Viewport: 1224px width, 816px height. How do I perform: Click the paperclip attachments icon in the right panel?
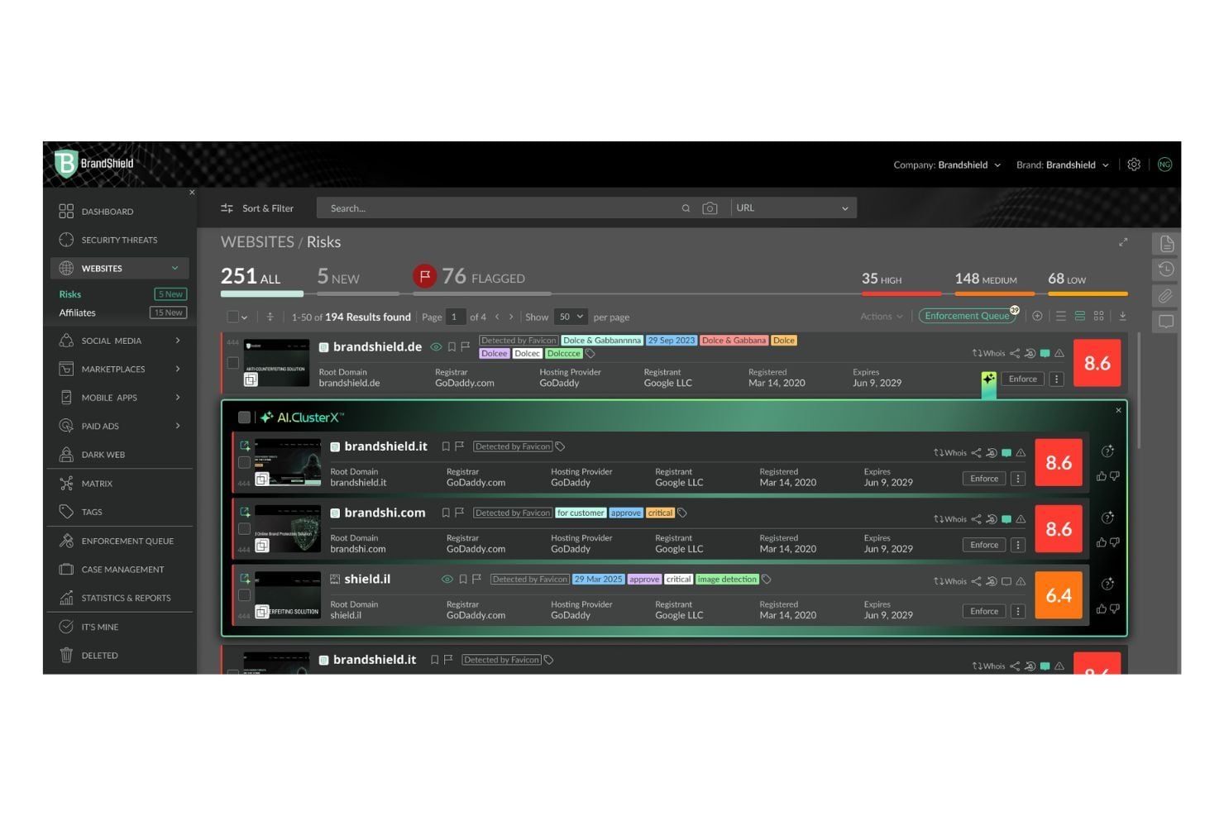tap(1166, 295)
